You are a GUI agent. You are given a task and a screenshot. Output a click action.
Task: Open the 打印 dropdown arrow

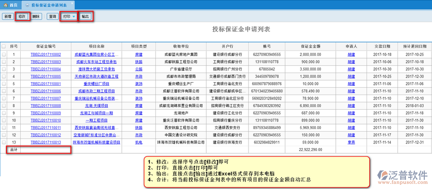[74, 16]
